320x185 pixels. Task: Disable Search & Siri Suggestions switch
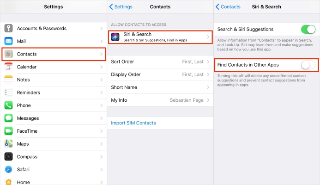(308, 30)
